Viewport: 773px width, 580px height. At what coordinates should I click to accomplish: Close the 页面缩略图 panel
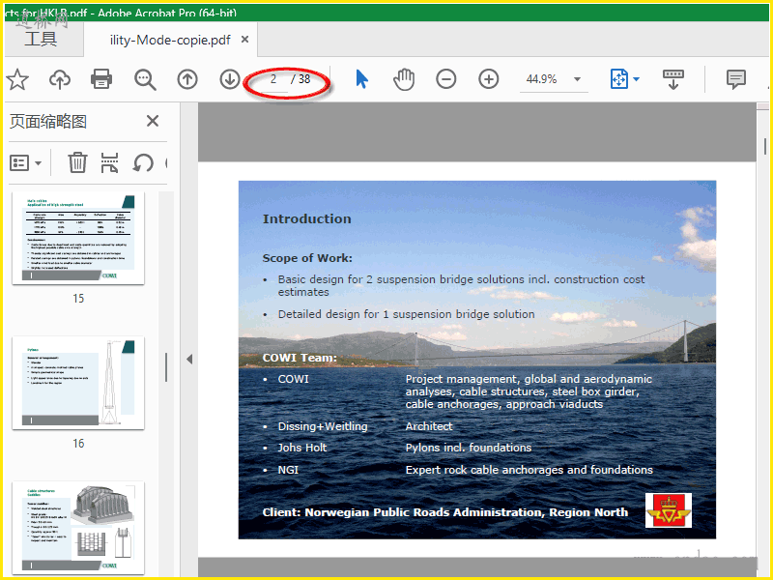(x=153, y=121)
